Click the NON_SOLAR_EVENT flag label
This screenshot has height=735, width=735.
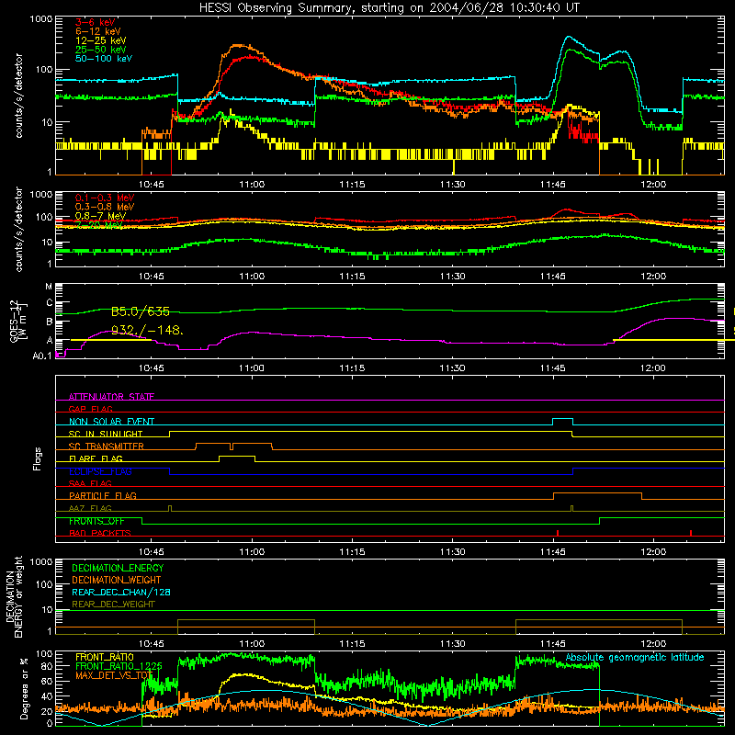[x=111, y=422]
